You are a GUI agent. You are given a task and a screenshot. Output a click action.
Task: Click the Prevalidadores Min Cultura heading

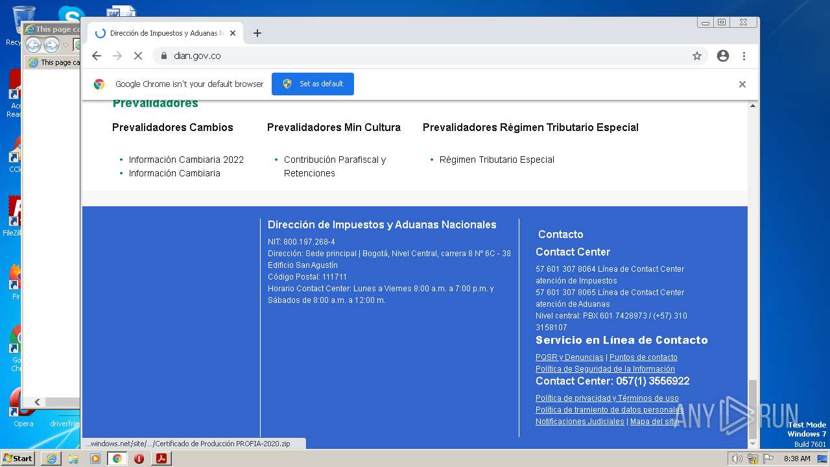(x=334, y=127)
